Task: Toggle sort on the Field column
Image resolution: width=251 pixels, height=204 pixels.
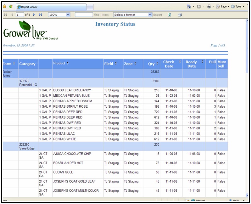Action: point(116,64)
